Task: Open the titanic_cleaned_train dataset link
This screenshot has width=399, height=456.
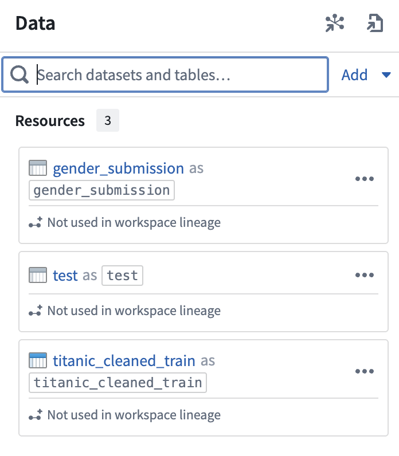Action: [x=124, y=361]
